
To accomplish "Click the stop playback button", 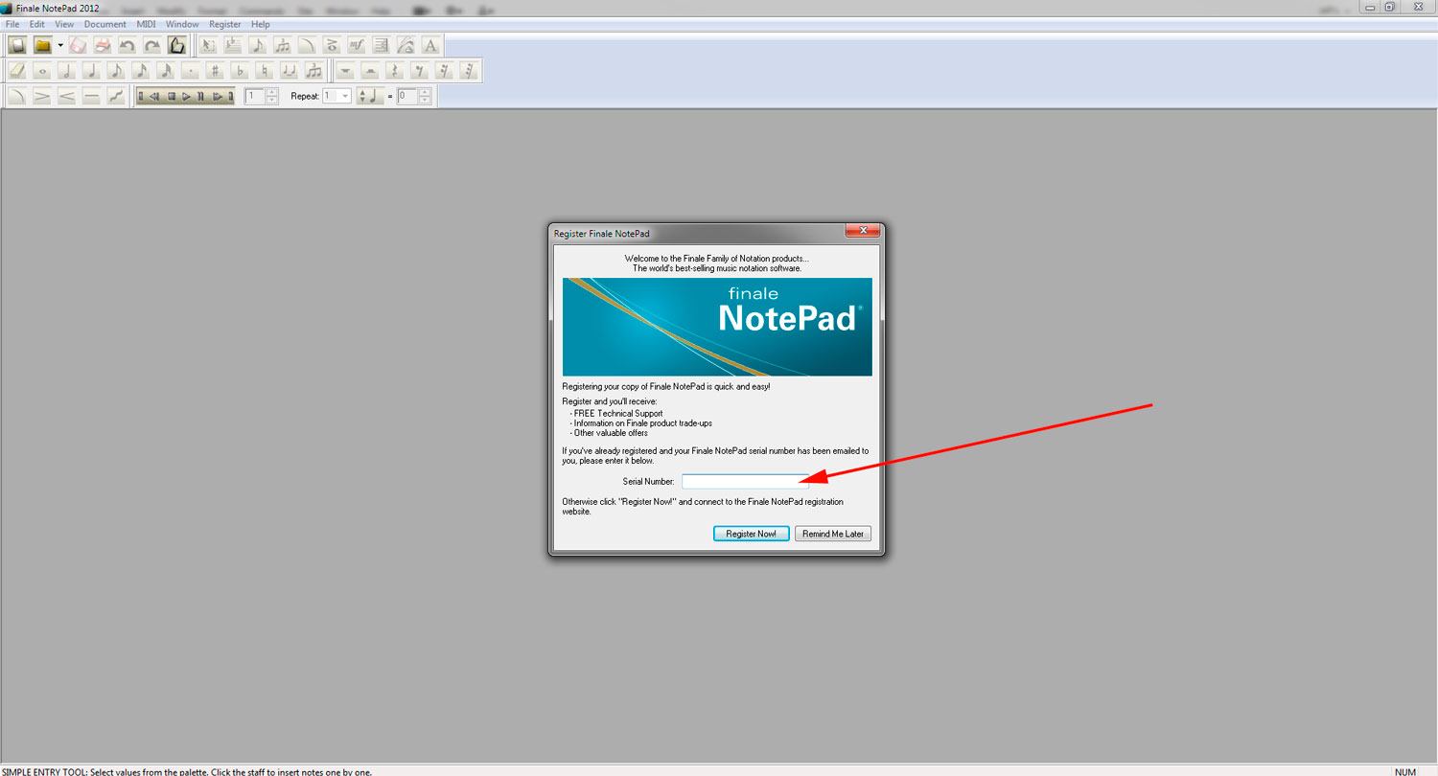I will click(x=172, y=96).
